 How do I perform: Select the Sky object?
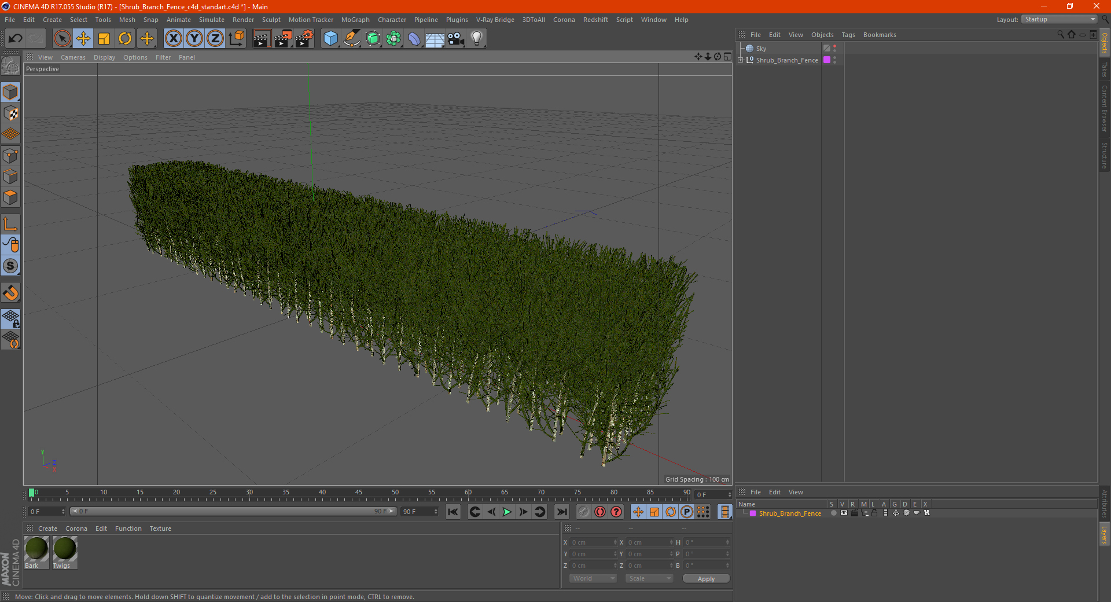[x=761, y=49]
